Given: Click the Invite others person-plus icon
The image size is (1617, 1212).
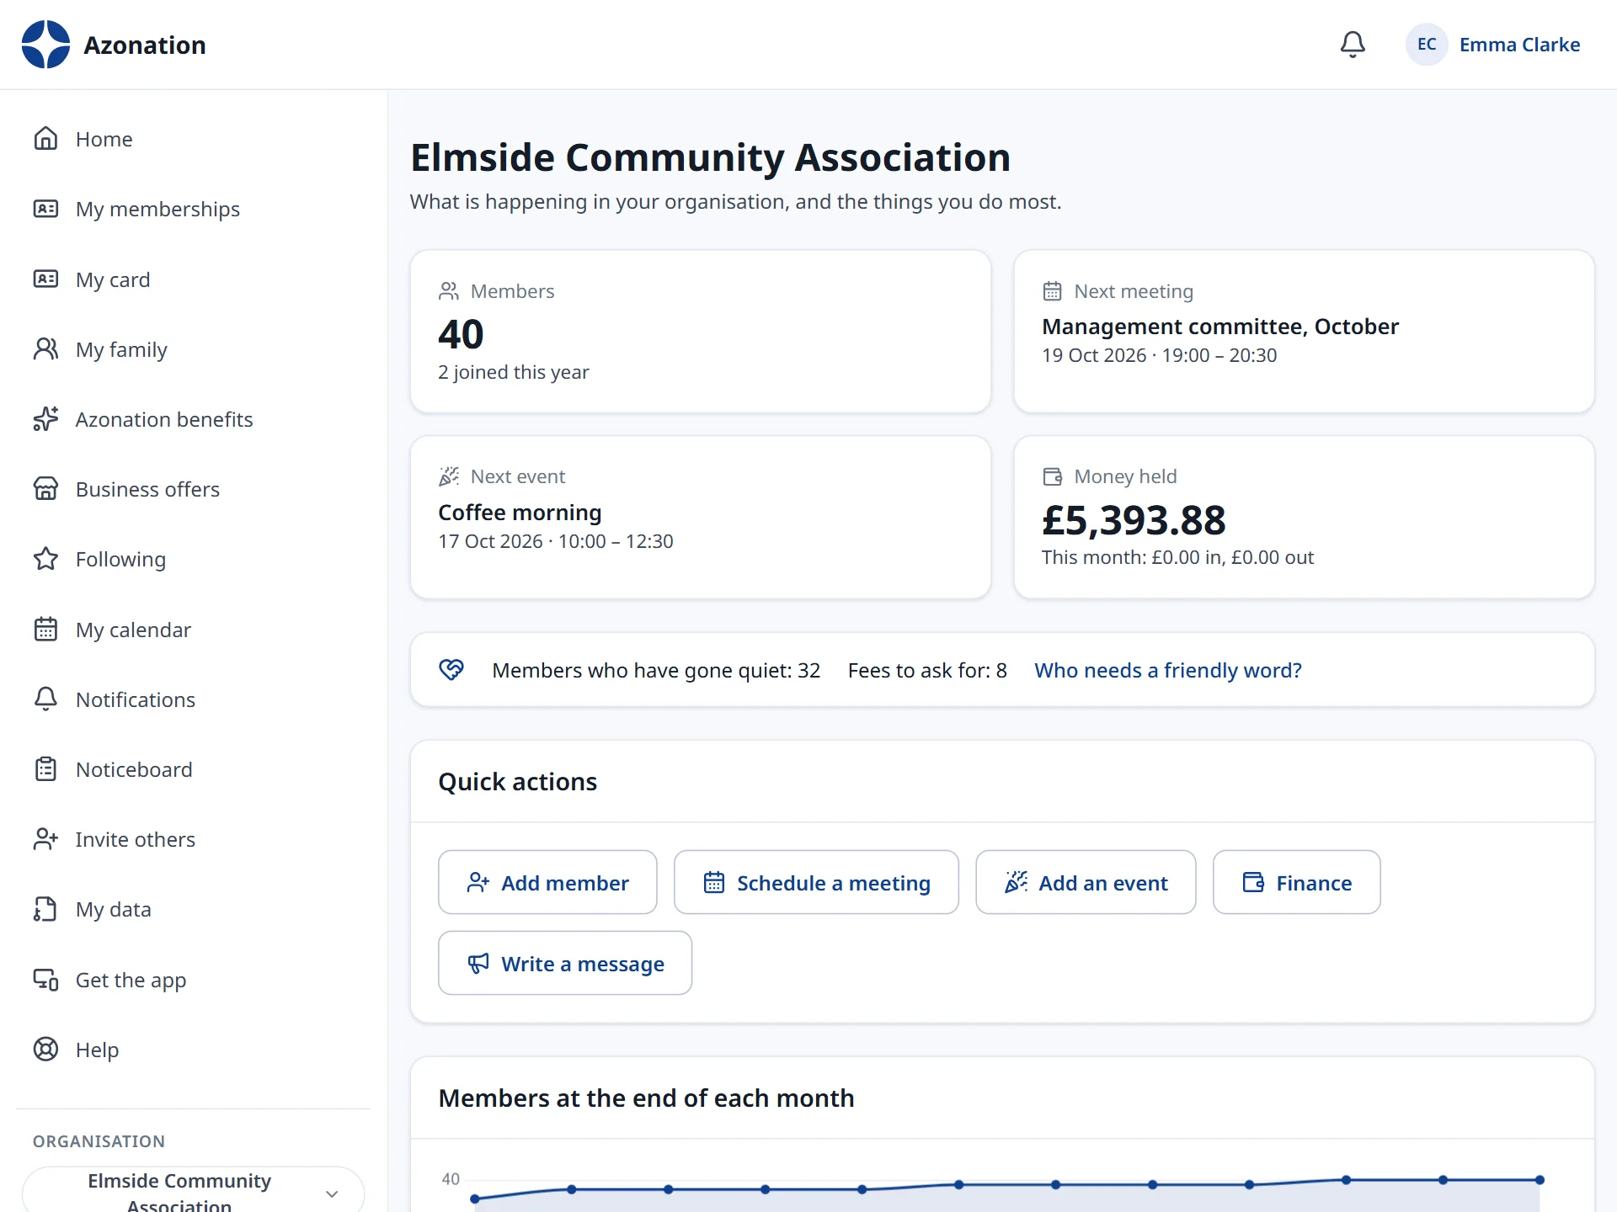Looking at the screenshot, I should coord(45,839).
